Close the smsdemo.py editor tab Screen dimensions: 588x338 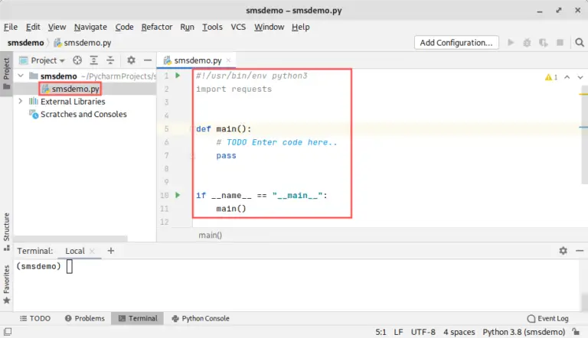tap(228, 60)
